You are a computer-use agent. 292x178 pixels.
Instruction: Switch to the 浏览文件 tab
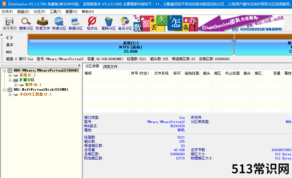[110, 66]
